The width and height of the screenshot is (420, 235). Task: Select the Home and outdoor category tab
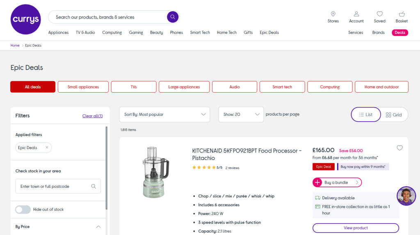[381, 87]
